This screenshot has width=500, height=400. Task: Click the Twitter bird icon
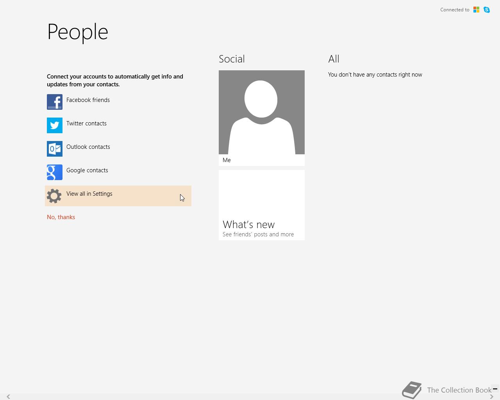pyautogui.click(x=55, y=125)
